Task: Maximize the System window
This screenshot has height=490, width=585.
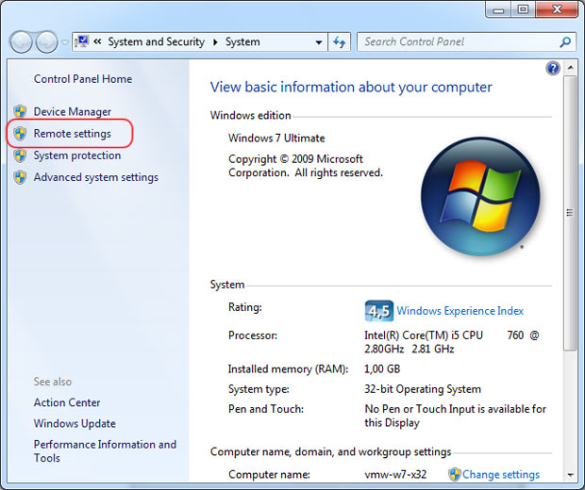Action: 523,9
